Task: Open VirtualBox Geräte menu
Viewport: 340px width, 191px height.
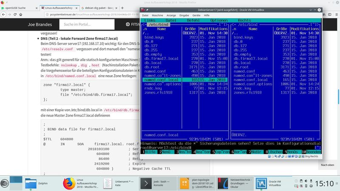Action: (196, 15)
